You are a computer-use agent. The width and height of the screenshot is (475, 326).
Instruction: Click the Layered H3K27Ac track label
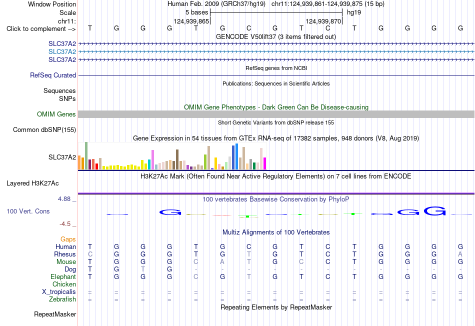tap(32, 183)
